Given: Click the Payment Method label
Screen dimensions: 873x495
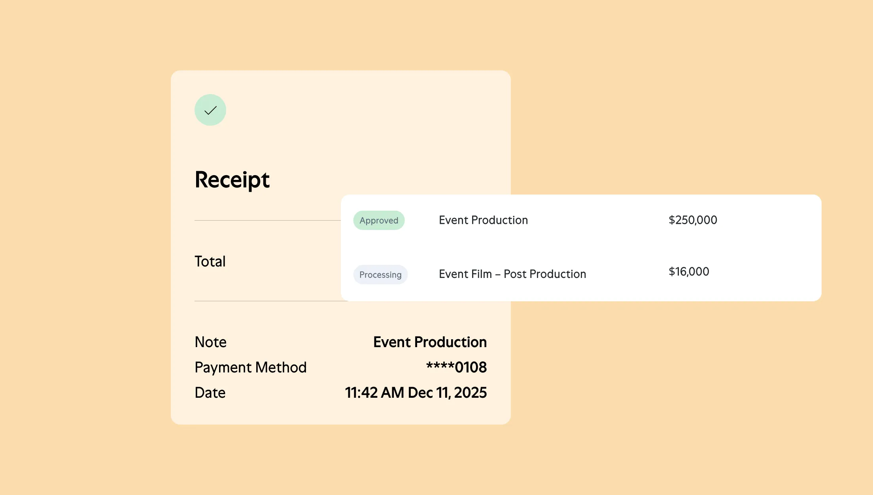Looking at the screenshot, I should point(250,367).
